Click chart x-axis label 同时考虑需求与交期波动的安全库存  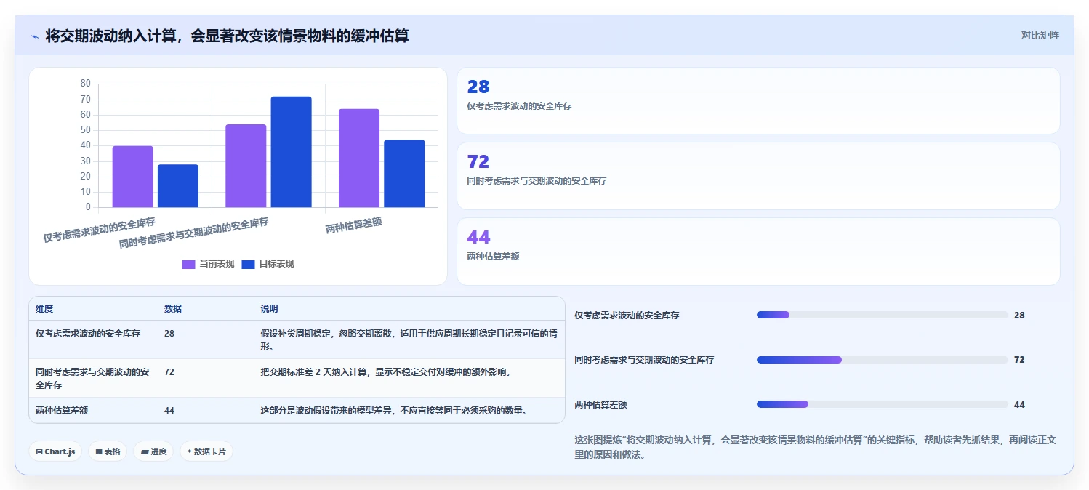pos(194,233)
